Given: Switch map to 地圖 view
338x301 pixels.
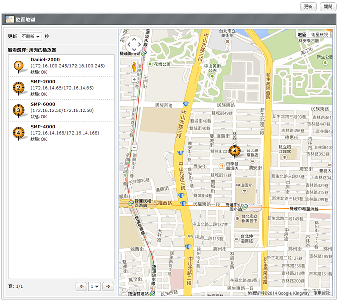Looking at the screenshot, I should (x=302, y=35).
